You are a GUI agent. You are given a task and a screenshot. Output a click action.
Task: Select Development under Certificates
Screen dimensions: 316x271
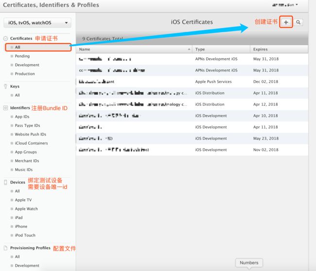pos(27,65)
